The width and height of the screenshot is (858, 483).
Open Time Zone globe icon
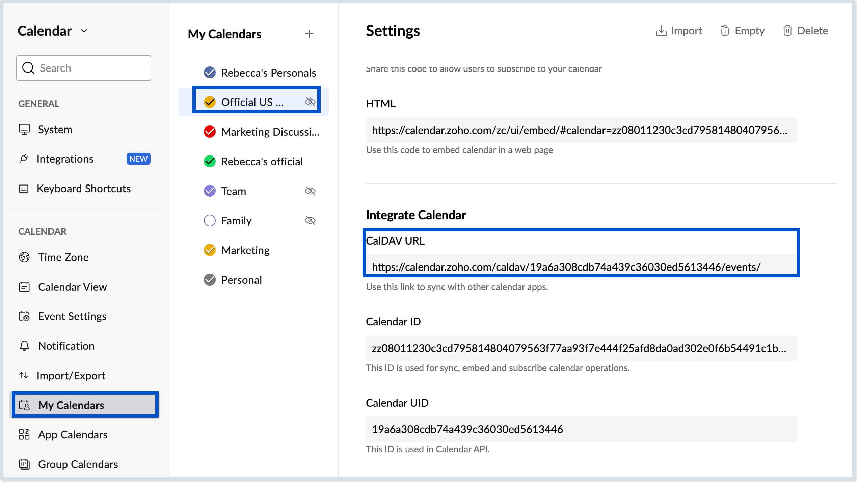24,257
